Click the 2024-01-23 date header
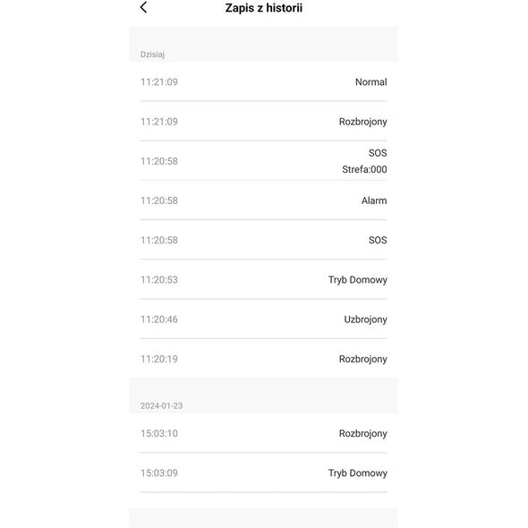528x528 pixels. [162, 405]
